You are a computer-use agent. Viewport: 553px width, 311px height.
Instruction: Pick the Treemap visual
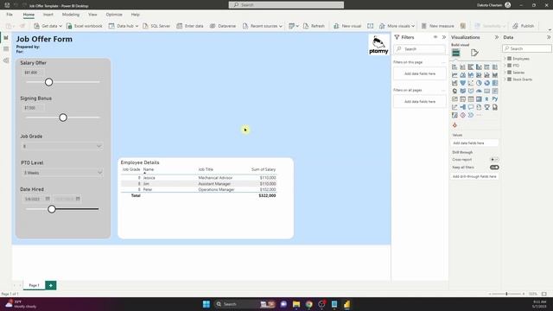495,83
